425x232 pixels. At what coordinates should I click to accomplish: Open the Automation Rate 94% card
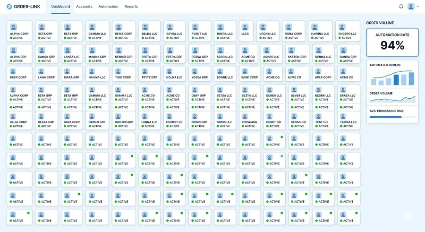point(392,42)
